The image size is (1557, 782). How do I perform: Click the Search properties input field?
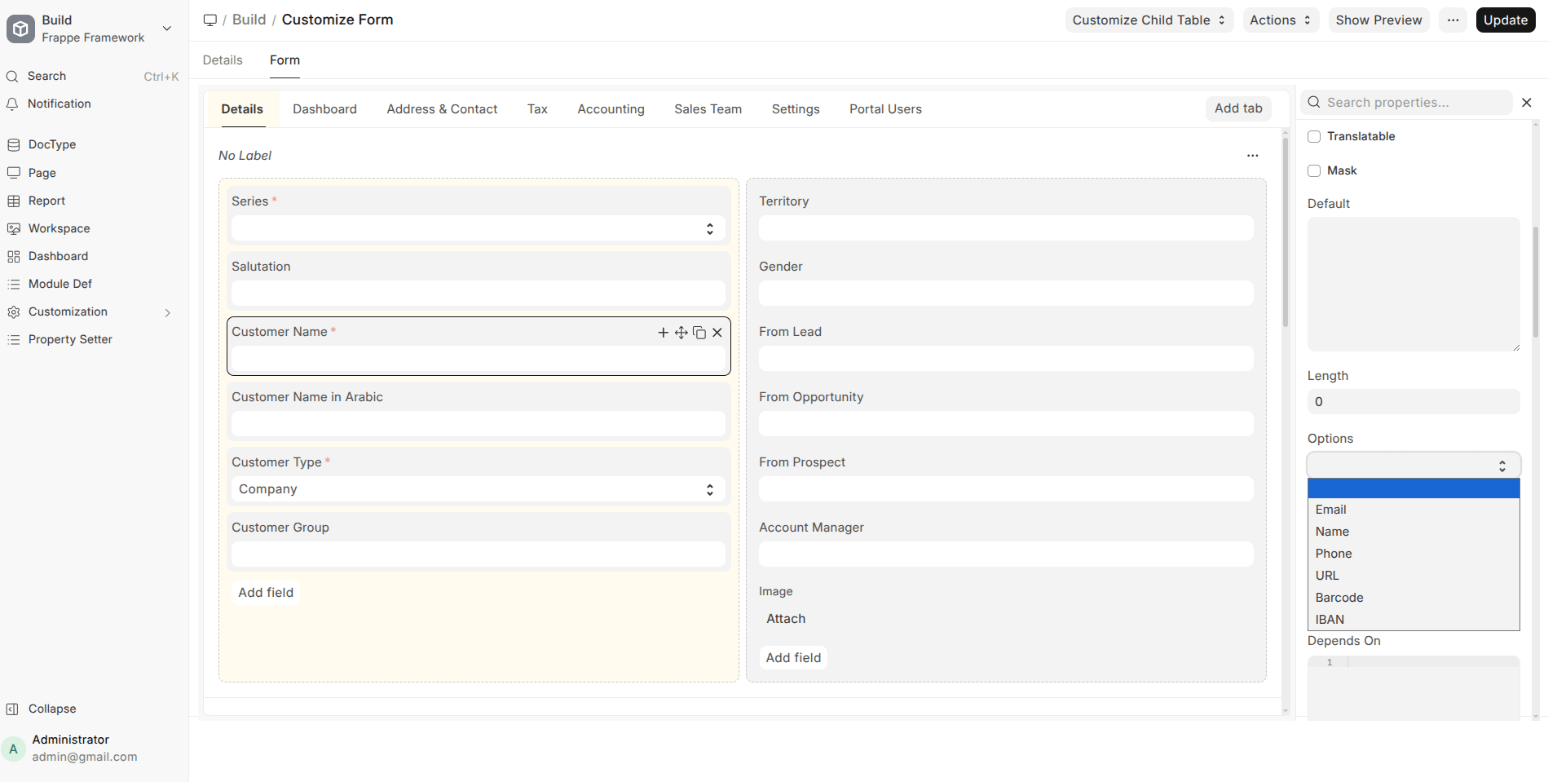pyautogui.click(x=1414, y=103)
